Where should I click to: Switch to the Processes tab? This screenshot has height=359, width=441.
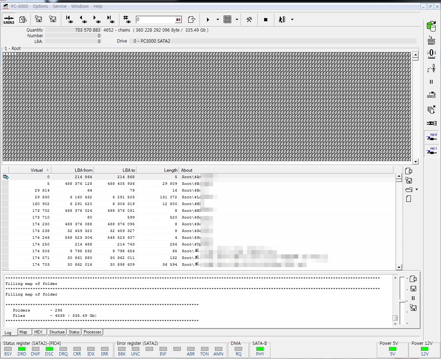[92, 332]
